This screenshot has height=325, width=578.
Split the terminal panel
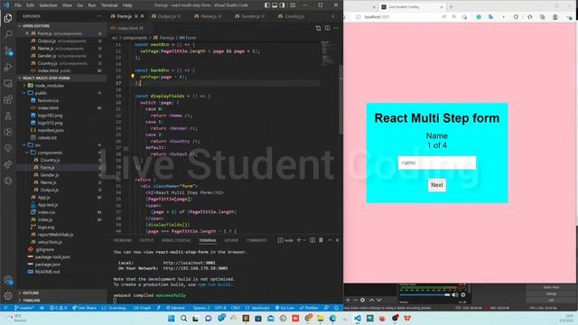[312, 240]
